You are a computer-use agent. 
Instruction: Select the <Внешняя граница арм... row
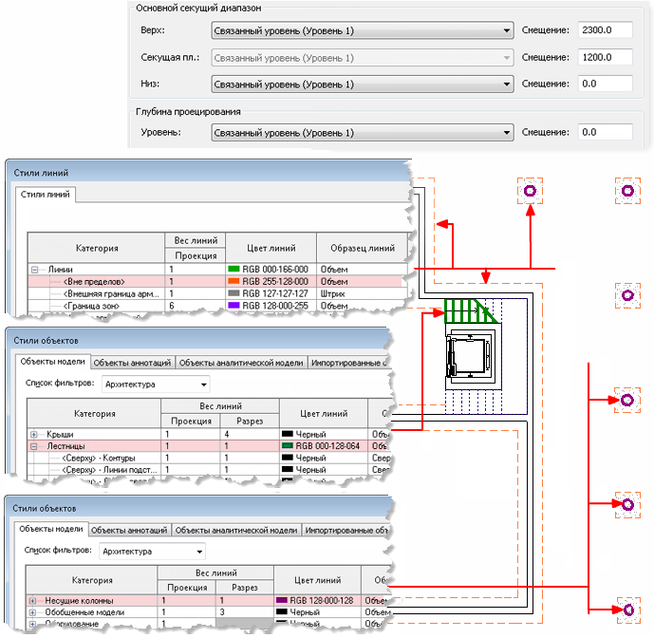click(216, 293)
